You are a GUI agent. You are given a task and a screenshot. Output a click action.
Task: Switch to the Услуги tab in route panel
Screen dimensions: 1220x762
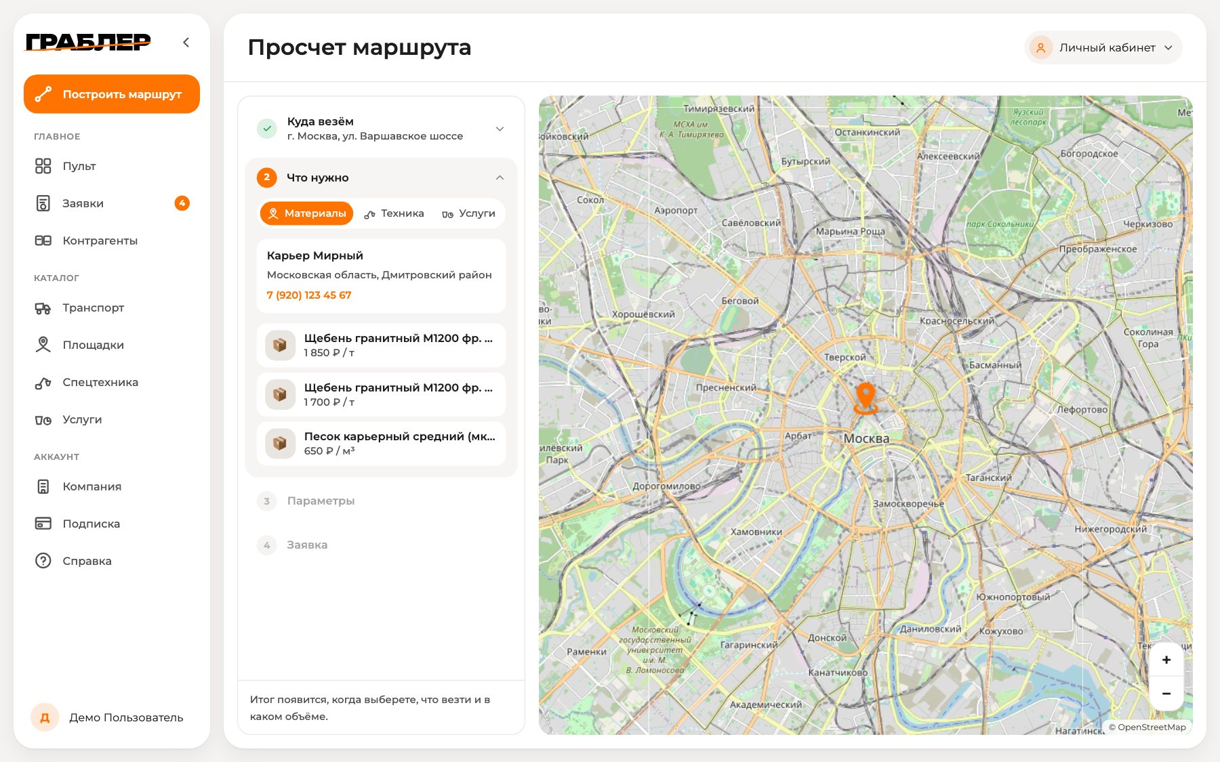tap(468, 213)
